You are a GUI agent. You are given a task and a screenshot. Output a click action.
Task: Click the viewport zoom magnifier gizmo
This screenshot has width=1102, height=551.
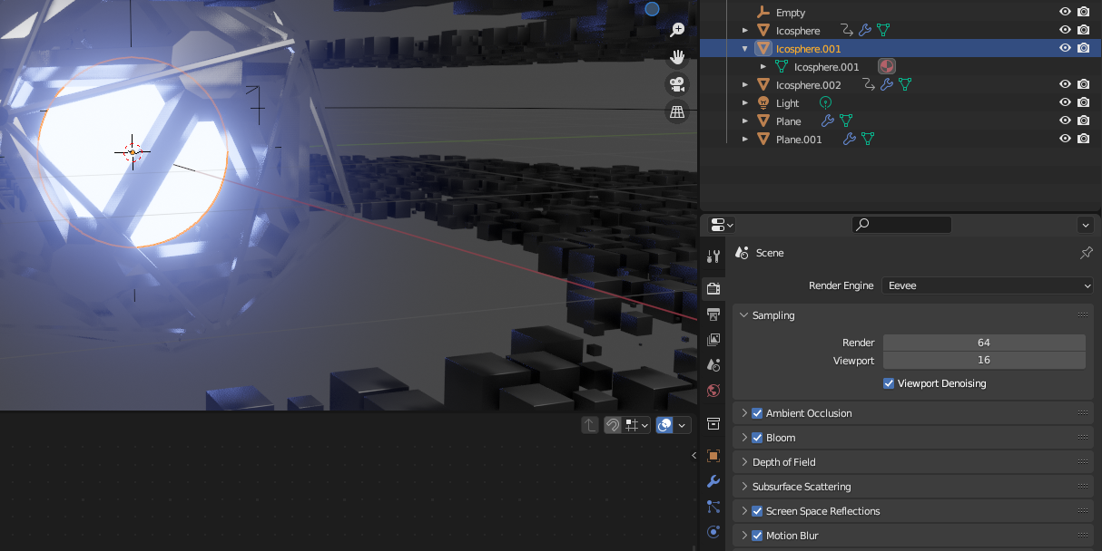pos(677,30)
